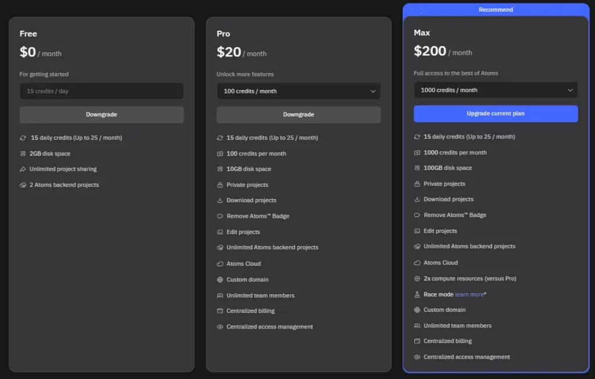Click 'Unlimited Atoms backend projects' in the Pro plan

273,247
